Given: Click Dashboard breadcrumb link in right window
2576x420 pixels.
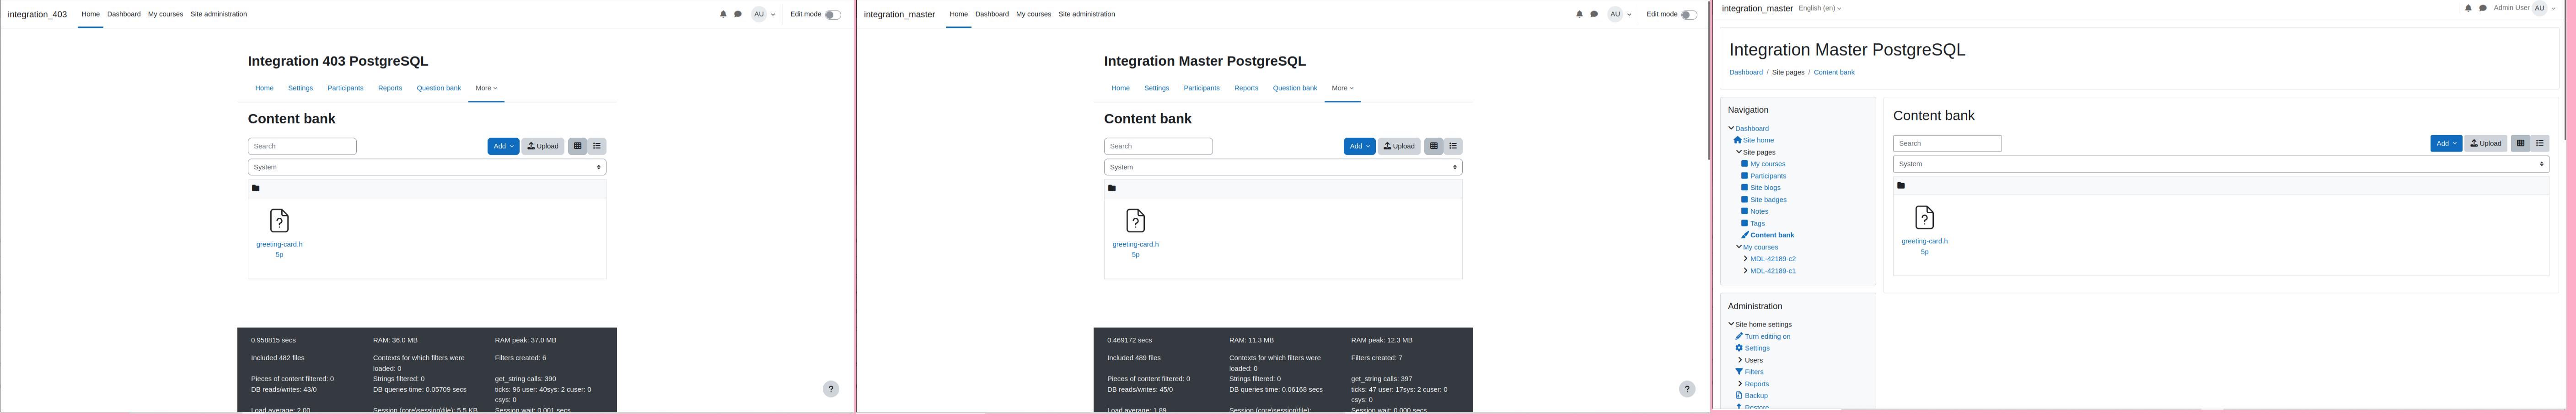Looking at the screenshot, I should coord(1746,72).
